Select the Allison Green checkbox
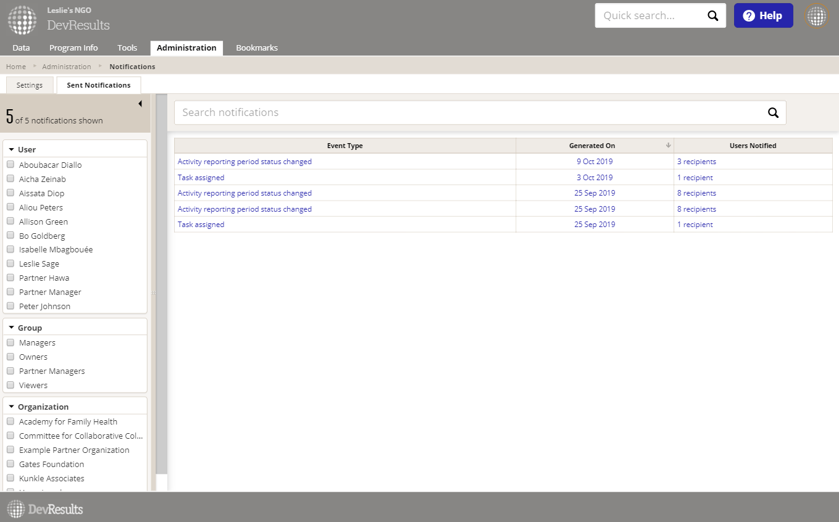 click(10, 222)
